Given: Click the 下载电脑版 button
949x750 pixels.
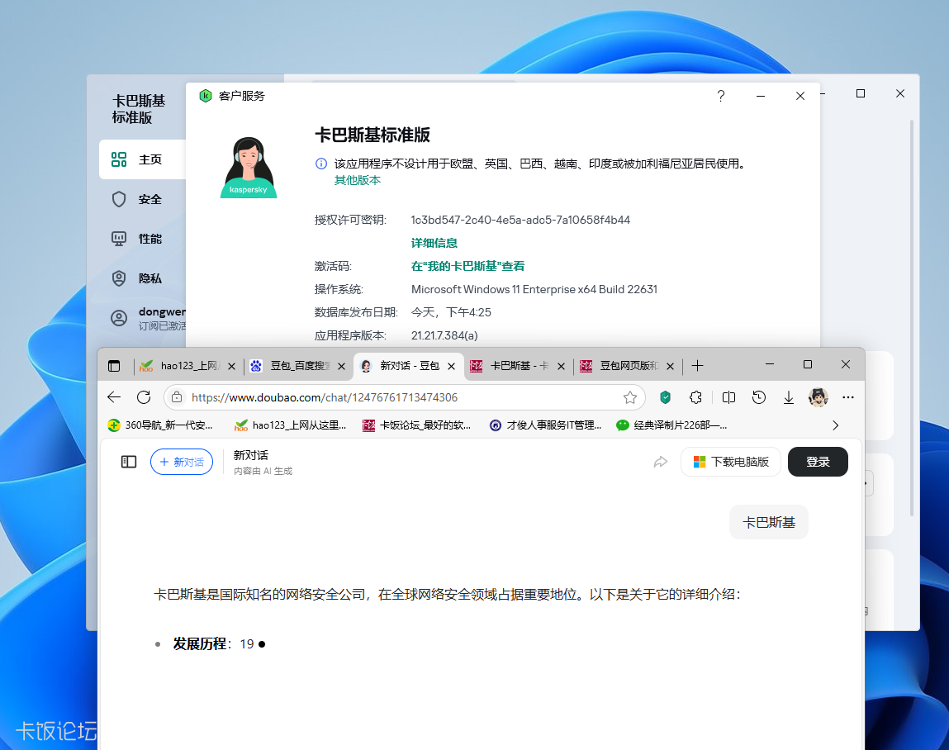Looking at the screenshot, I should (x=730, y=462).
